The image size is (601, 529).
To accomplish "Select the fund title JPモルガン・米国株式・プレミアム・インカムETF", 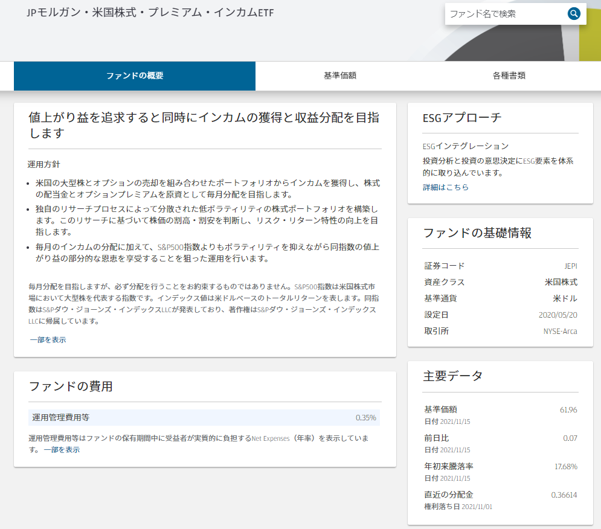I will coord(150,13).
